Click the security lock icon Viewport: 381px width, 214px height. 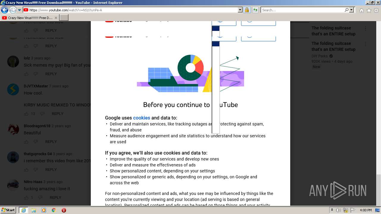pos(247,10)
